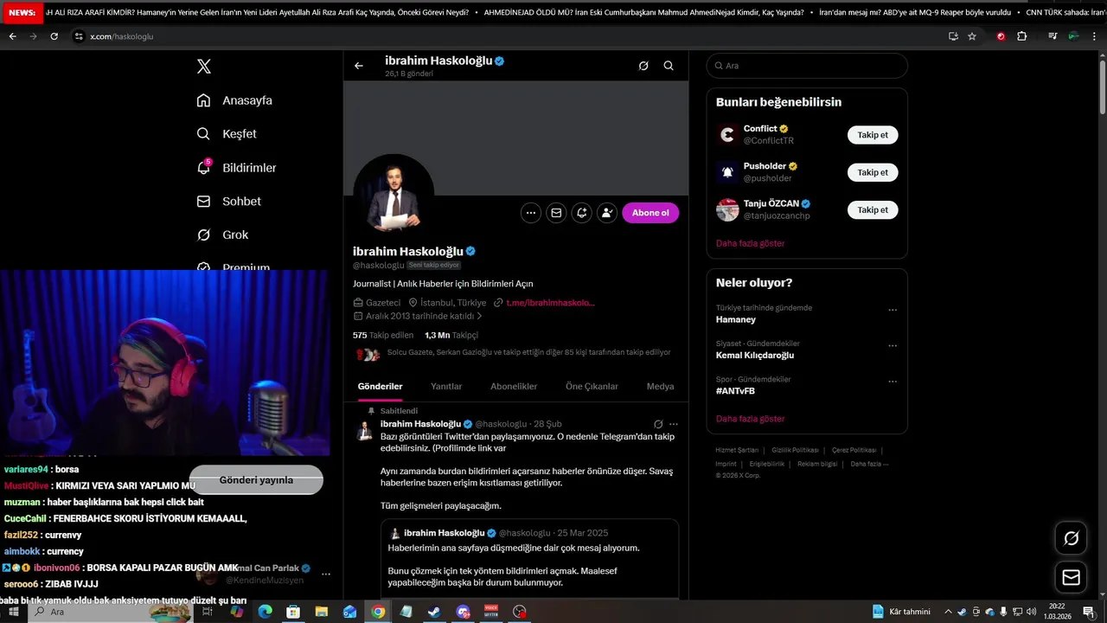This screenshot has height=623, width=1107.
Task: Open the Hamaney trending topic
Action: click(x=735, y=319)
